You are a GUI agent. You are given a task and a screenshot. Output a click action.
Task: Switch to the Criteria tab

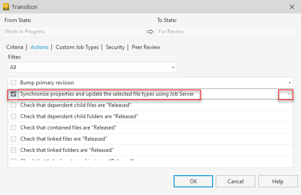[x=15, y=47]
